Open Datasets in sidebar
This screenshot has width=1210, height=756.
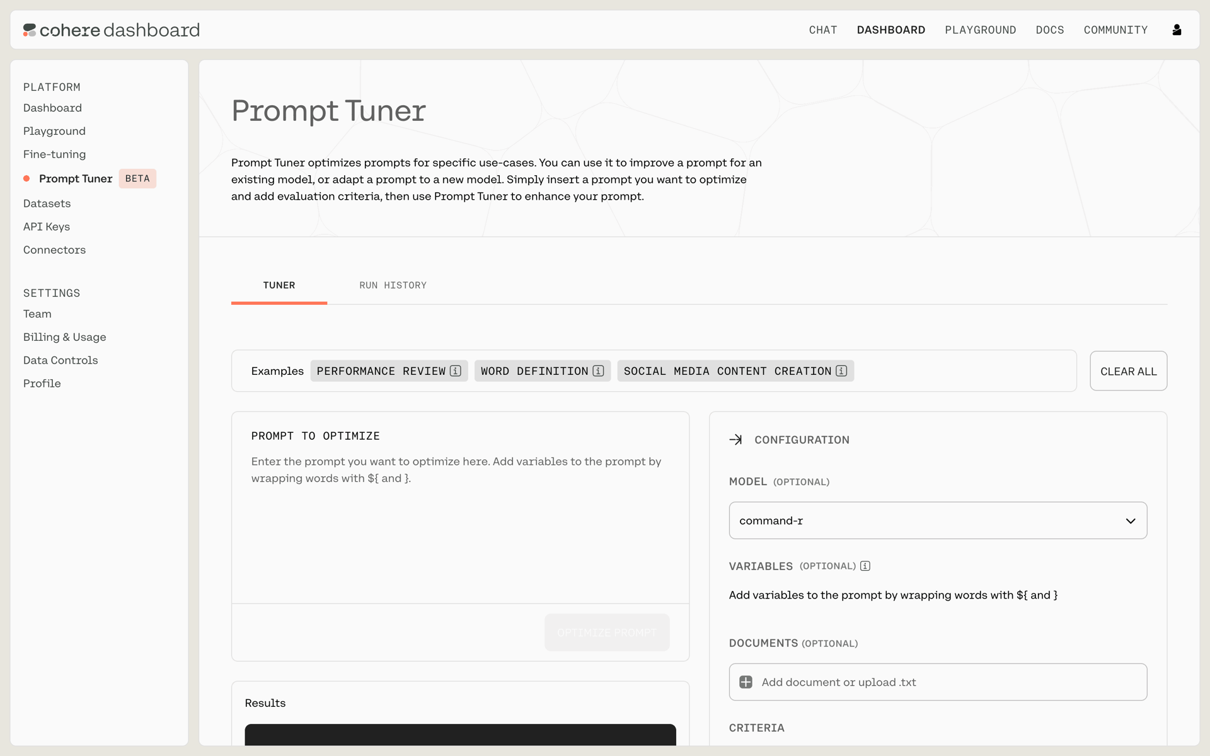tap(47, 203)
